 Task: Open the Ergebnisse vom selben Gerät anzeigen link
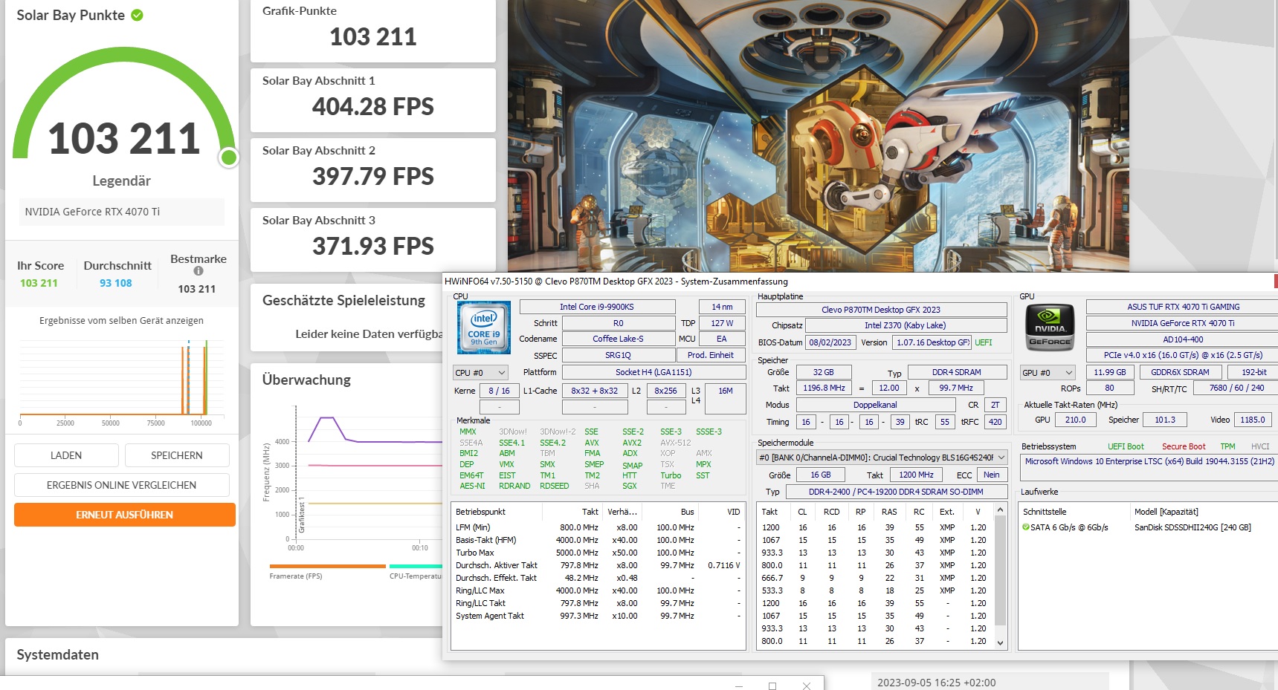point(120,320)
